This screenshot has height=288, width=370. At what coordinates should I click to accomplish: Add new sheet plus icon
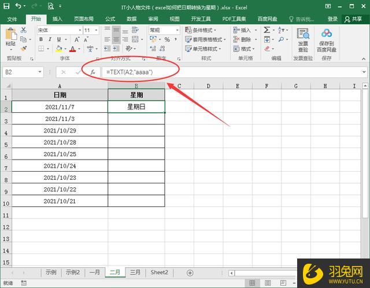coord(190,273)
